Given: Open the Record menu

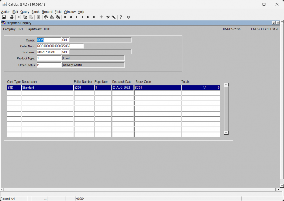Looking at the screenshot, I should coord(47,12).
